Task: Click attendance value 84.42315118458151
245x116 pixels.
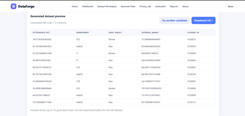Action: pyautogui.click(x=42, y=67)
